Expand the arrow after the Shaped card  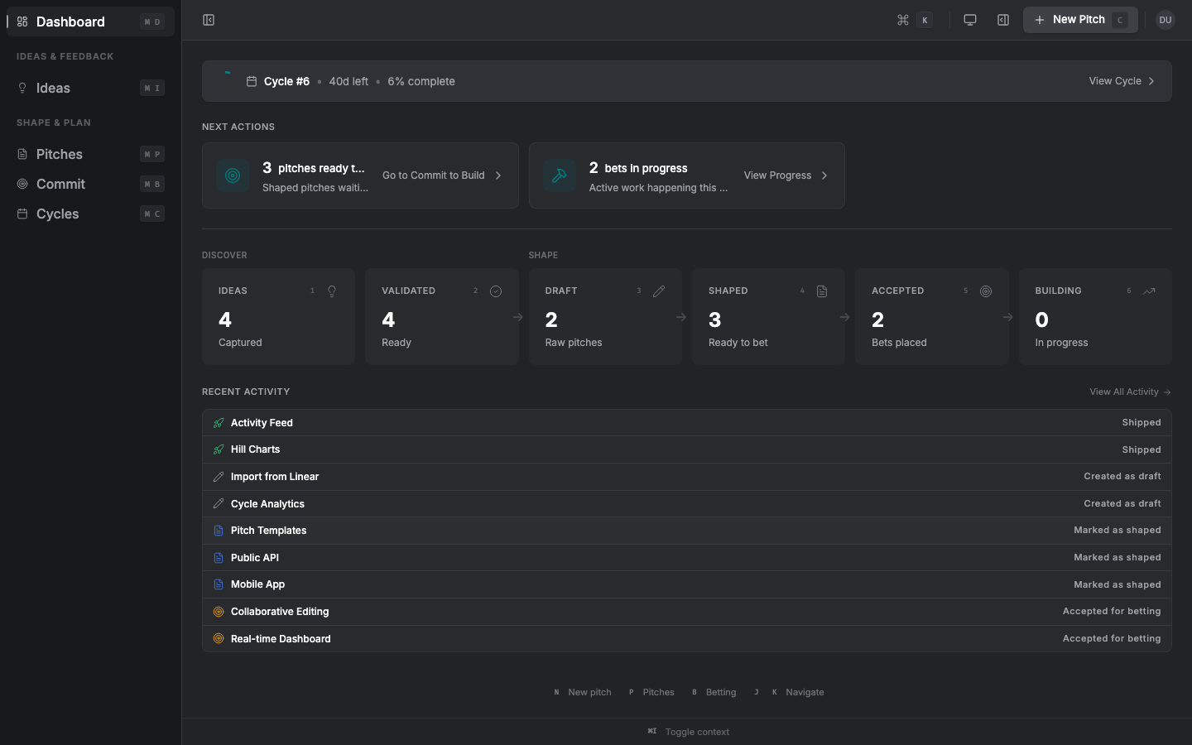pos(844,317)
